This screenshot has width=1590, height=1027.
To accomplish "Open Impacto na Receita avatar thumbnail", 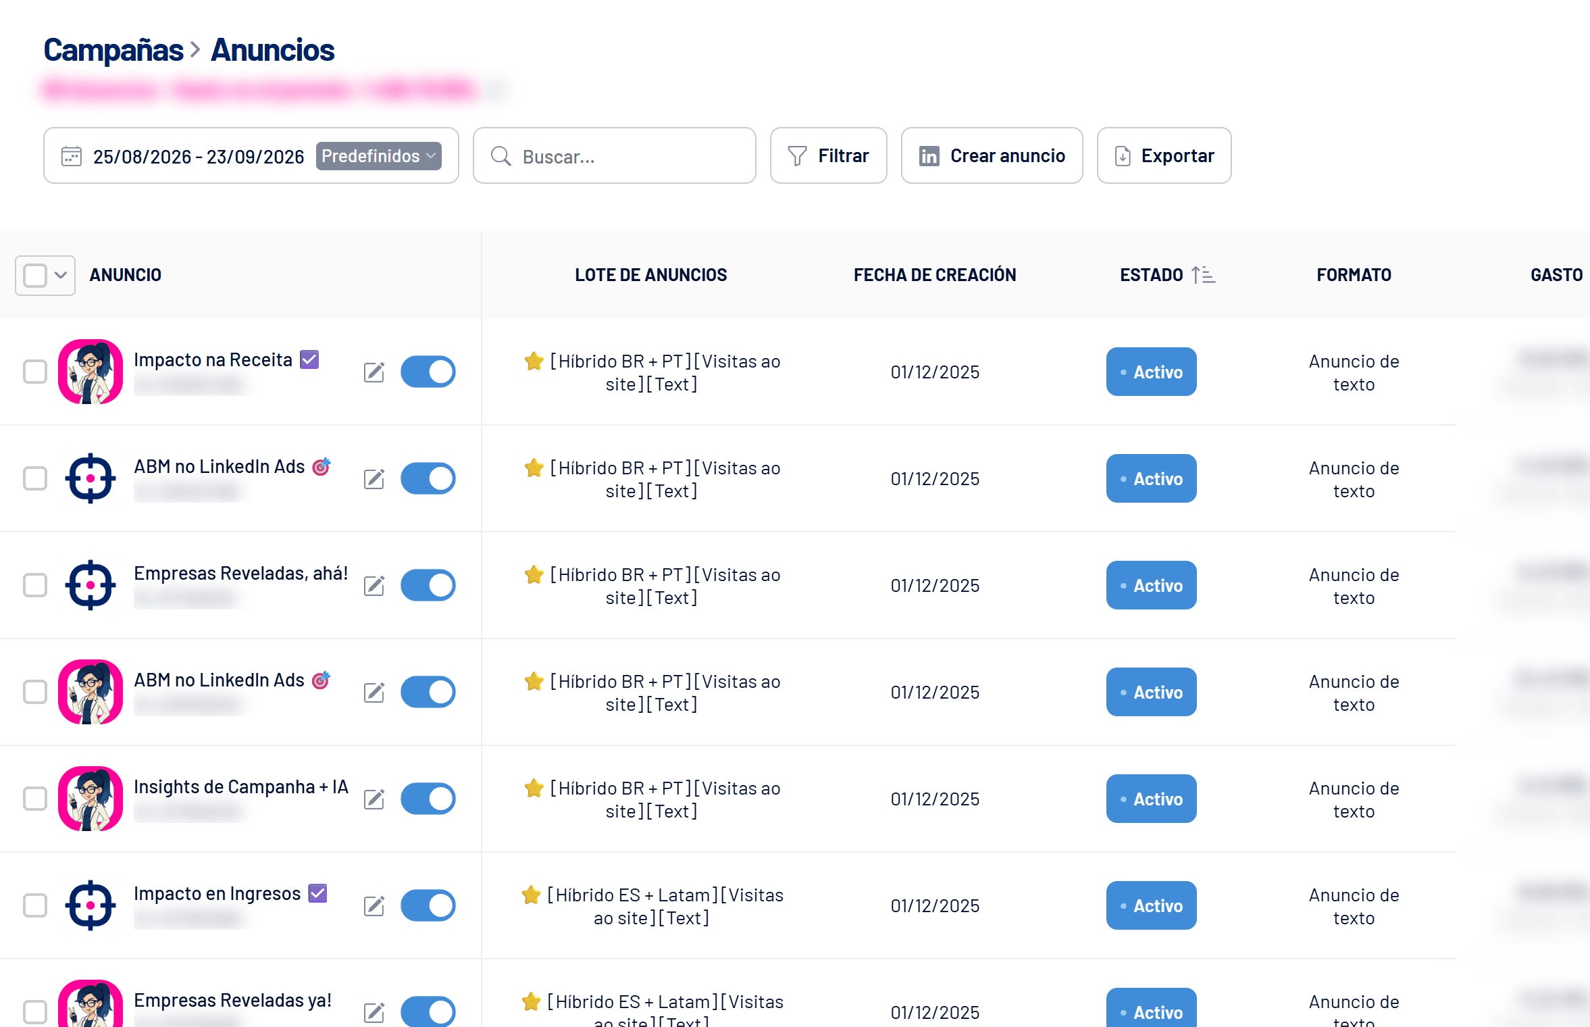I will (91, 372).
